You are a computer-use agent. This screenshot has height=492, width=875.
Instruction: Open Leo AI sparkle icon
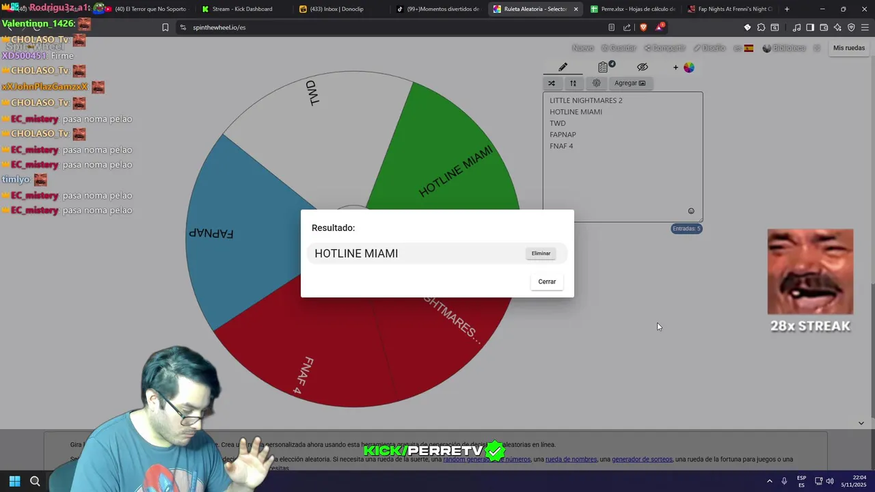[837, 27]
